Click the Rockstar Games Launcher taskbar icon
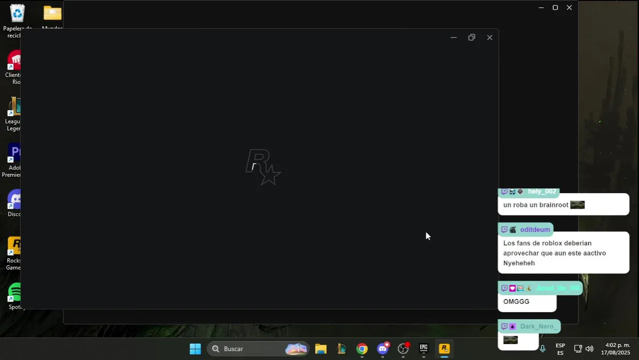 pos(444,349)
